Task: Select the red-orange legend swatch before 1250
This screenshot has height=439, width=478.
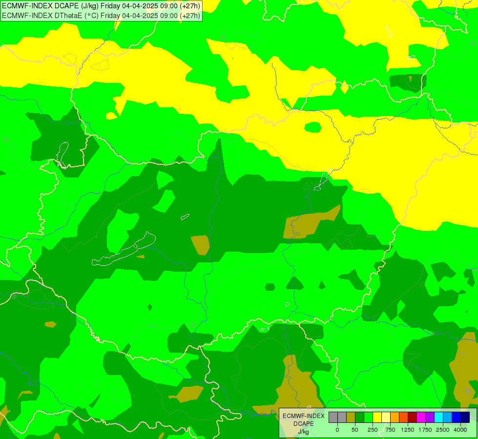Action: click(403, 418)
